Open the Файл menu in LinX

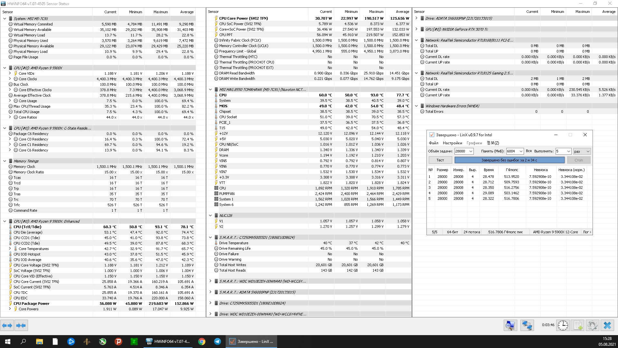coord(433,143)
